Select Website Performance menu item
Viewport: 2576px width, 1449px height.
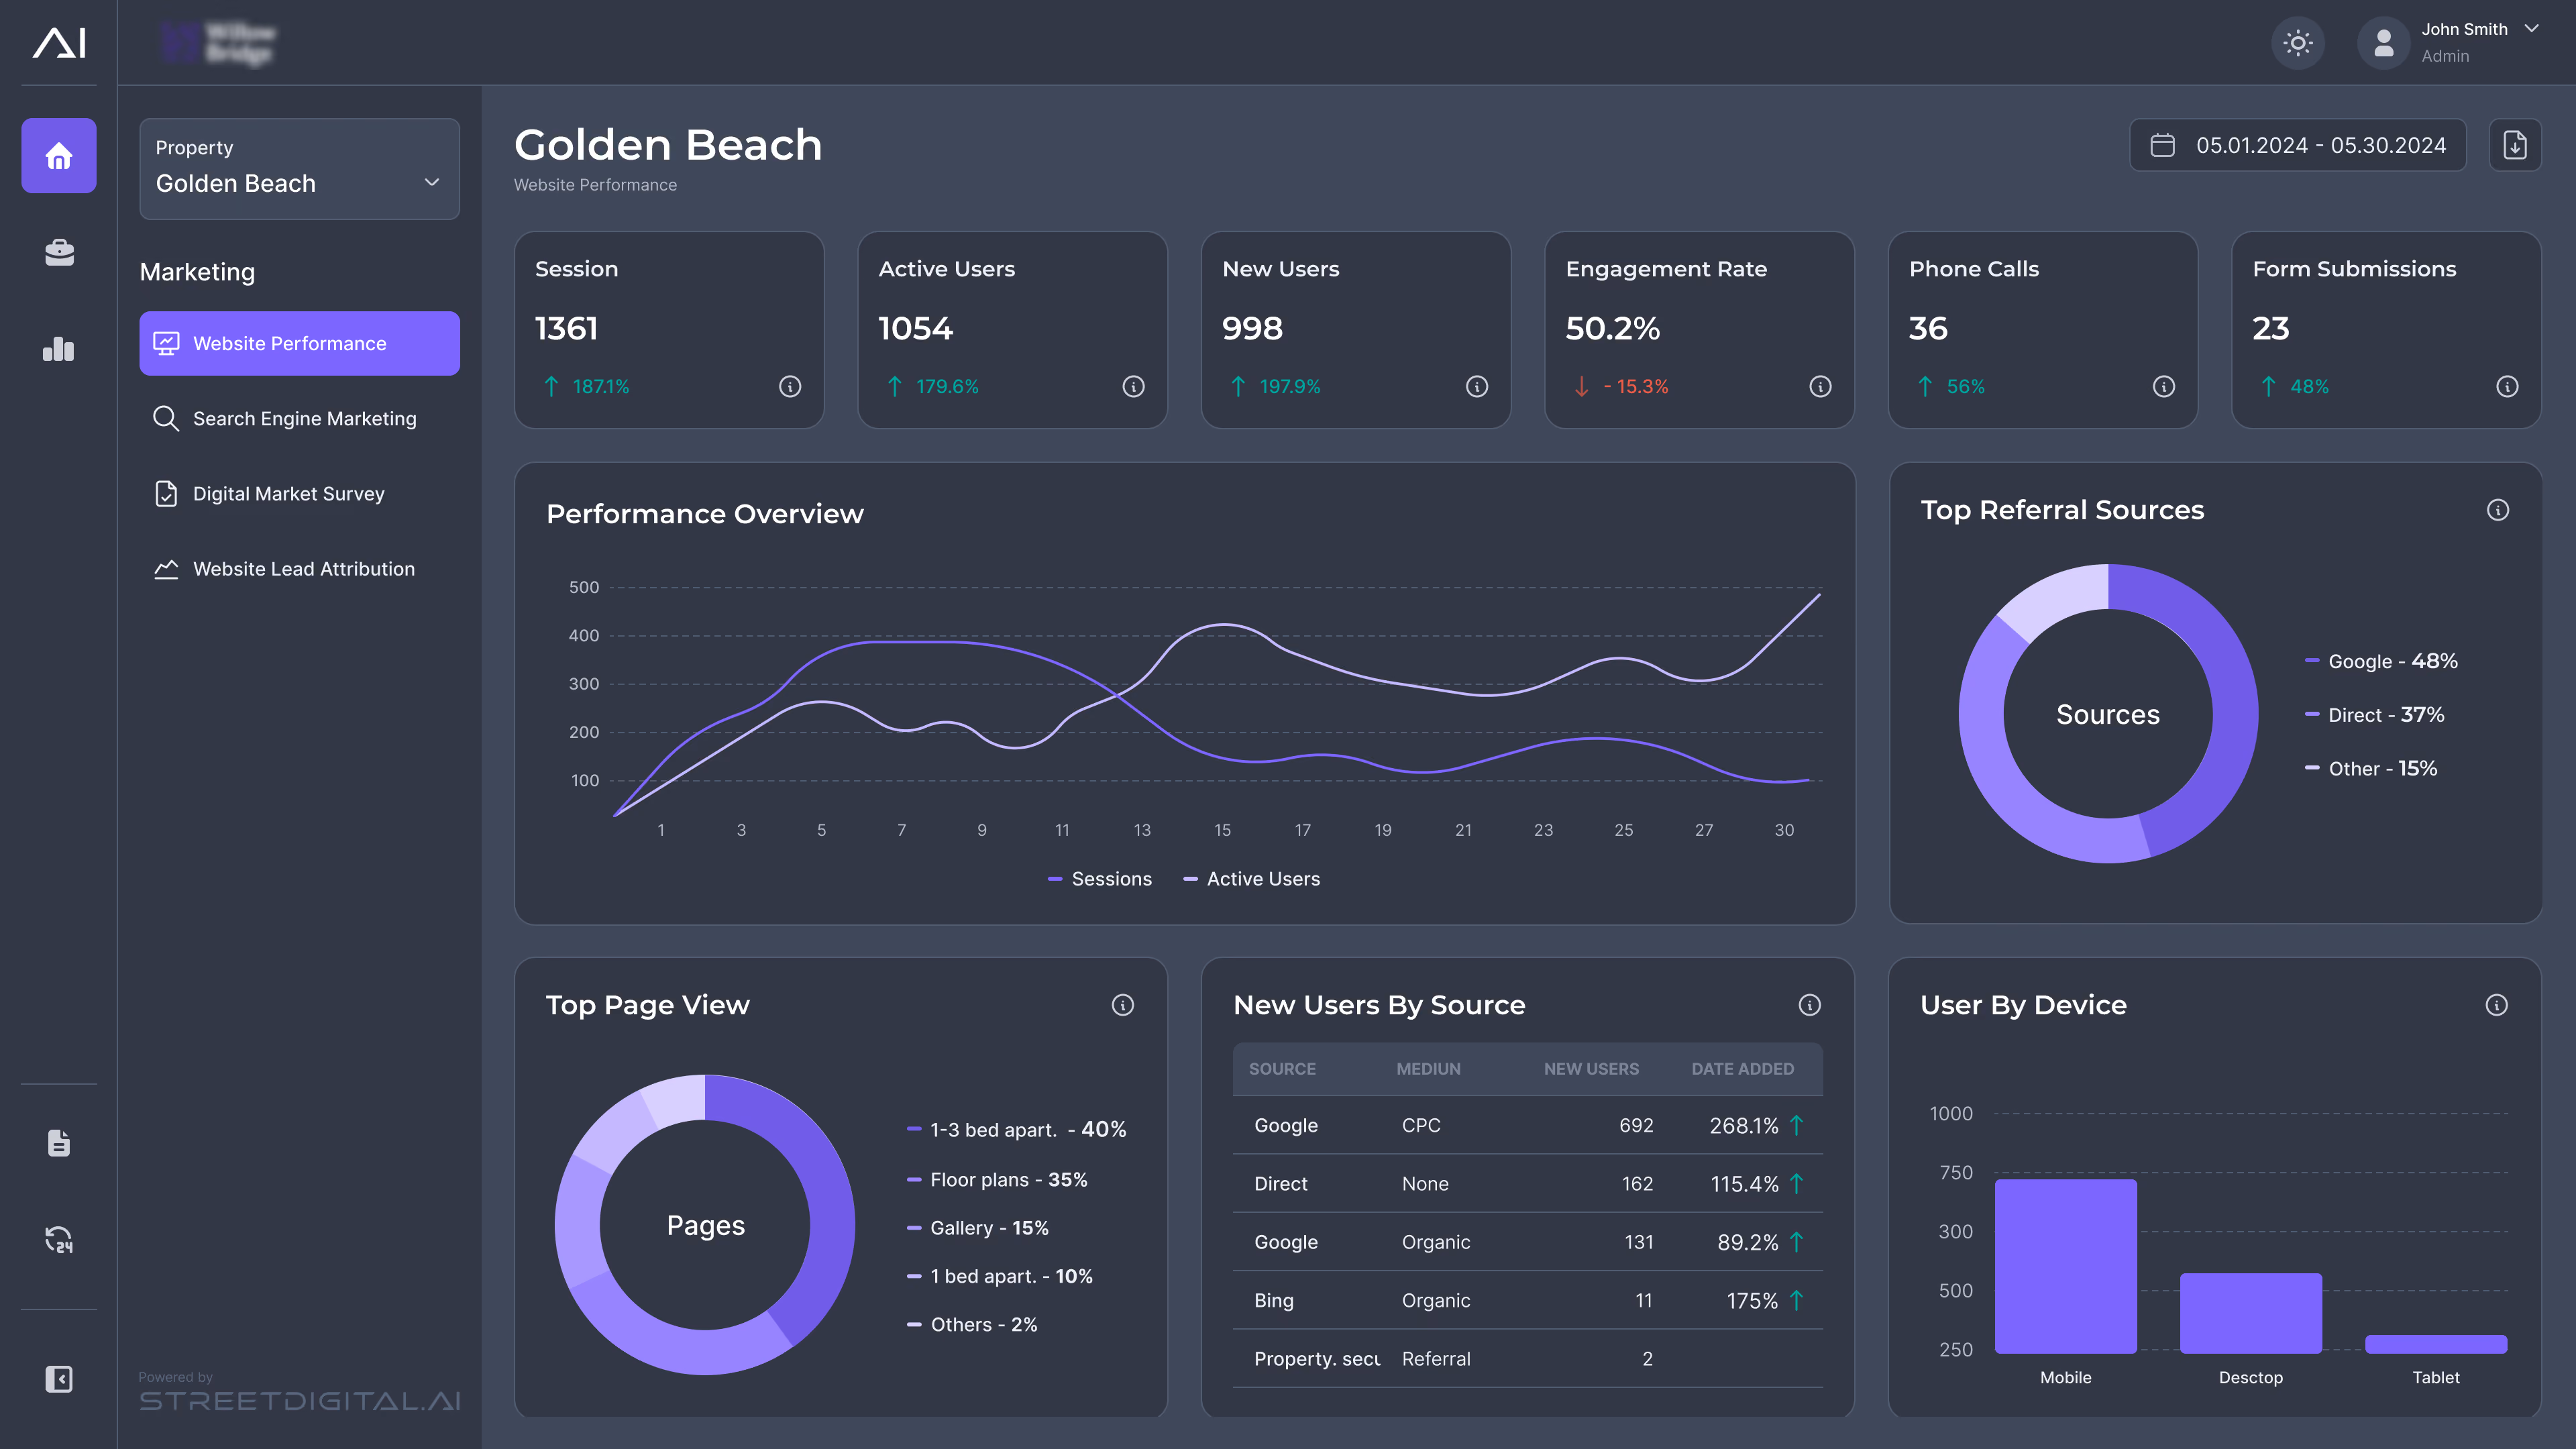coord(299,343)
